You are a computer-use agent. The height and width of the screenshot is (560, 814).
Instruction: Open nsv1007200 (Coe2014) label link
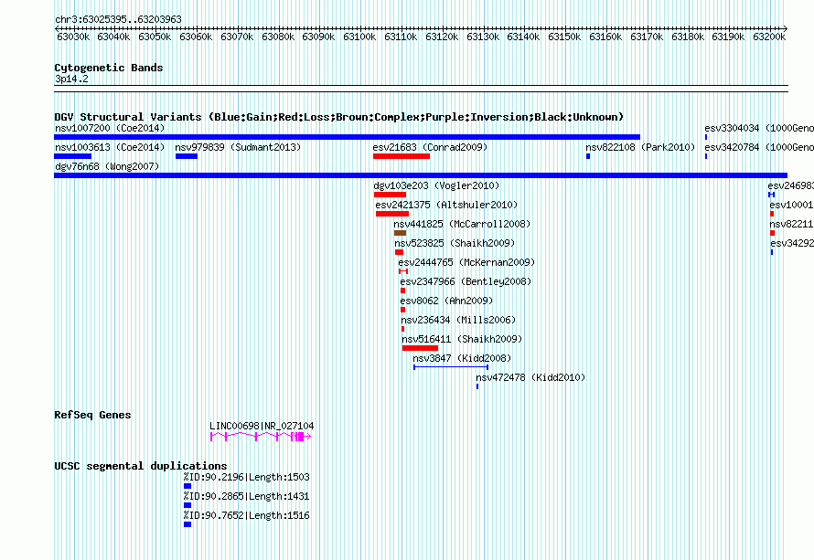pos(110,128)
